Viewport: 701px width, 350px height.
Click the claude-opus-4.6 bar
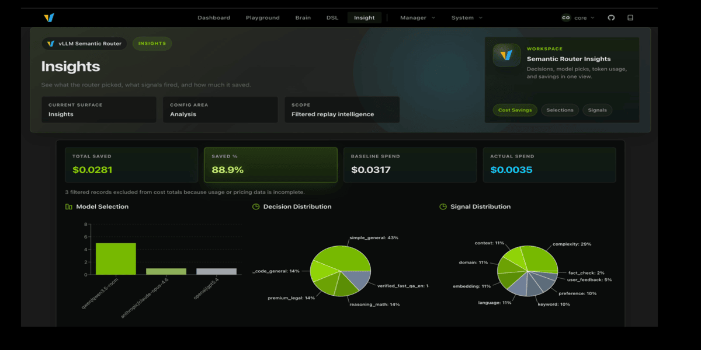tap(166, 271)
